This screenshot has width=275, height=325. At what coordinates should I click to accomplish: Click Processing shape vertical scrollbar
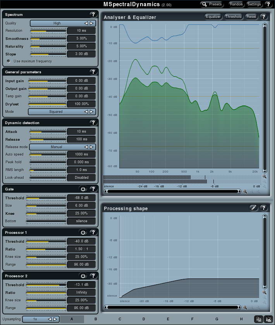coord(265,252)
